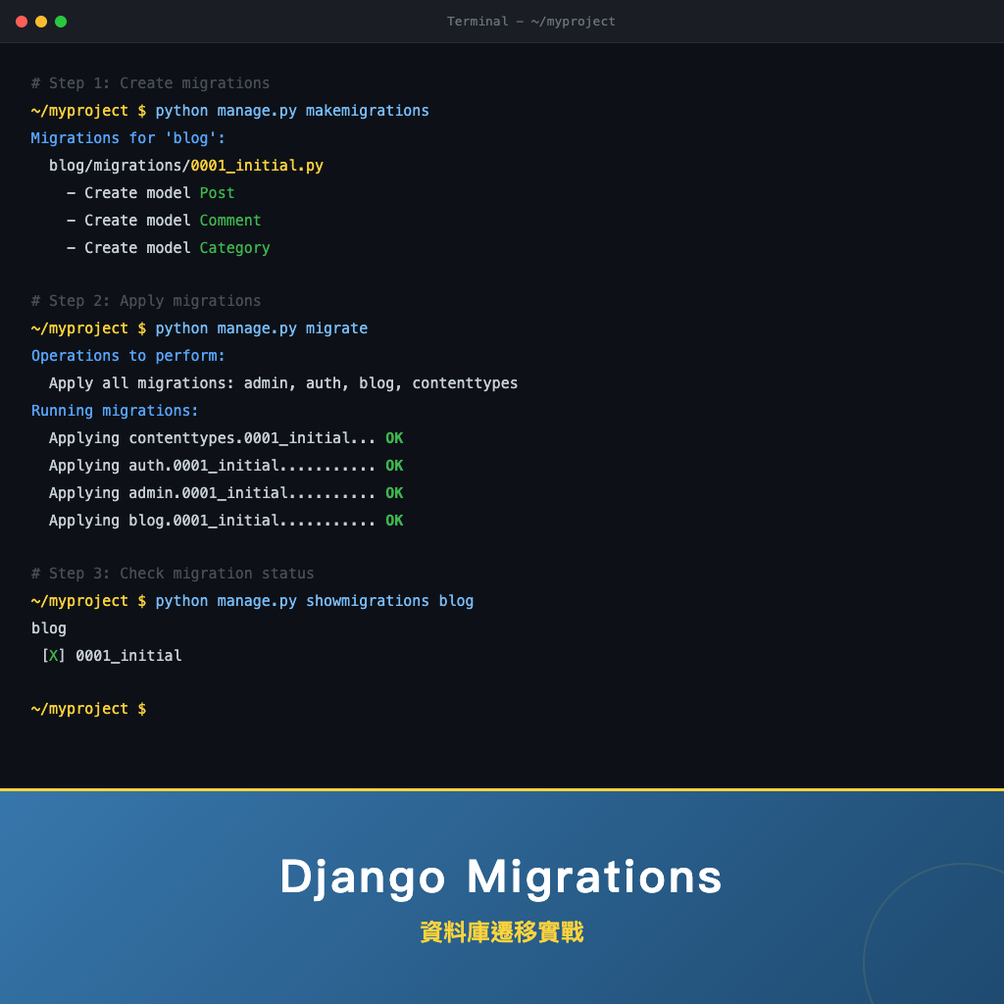Click the "Migrations for 'blog':" line
1004x1004 pixels.
click(x=128, y=138)
